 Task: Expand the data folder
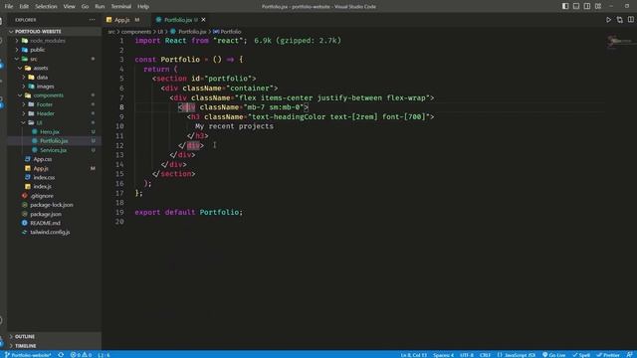(x=24, y=78)
